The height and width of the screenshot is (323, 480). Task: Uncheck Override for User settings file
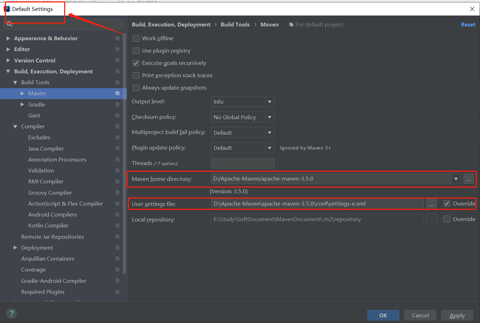coord(447,203)
